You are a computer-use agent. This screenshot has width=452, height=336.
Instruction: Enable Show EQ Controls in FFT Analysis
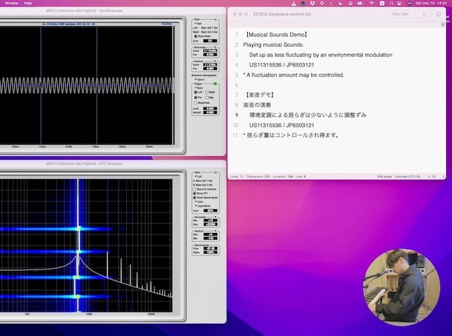pos(195,189)
